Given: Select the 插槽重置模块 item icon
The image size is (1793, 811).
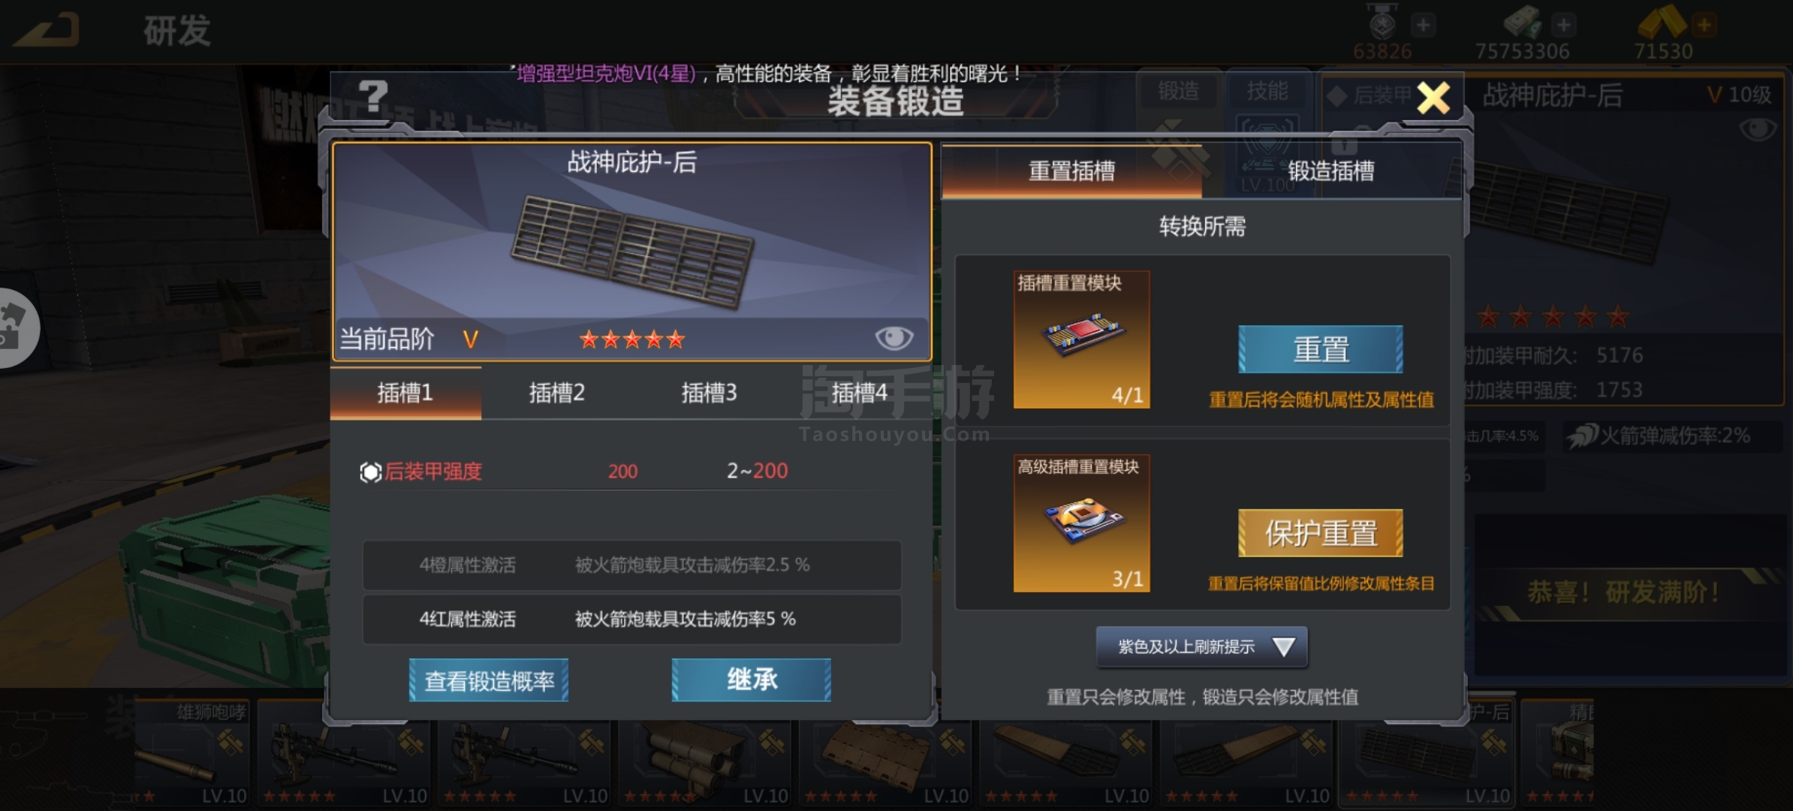Looking at the screenshot, I should point(1081,339).
